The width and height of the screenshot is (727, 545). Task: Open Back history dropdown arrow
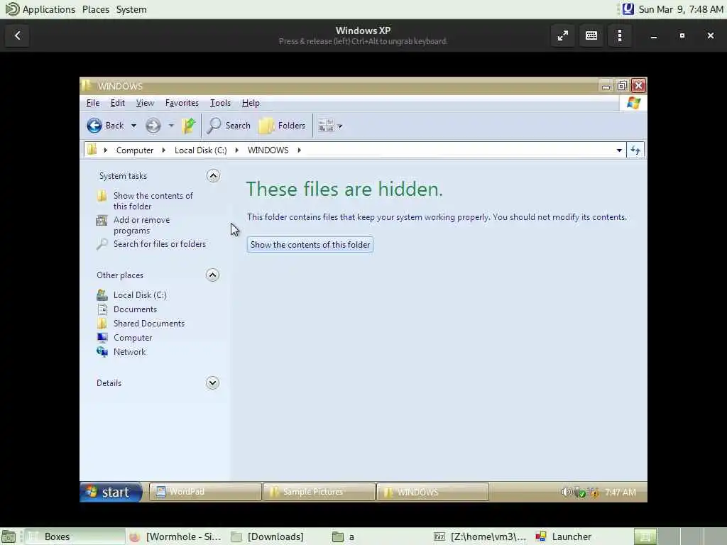click(x=133, y=126)
